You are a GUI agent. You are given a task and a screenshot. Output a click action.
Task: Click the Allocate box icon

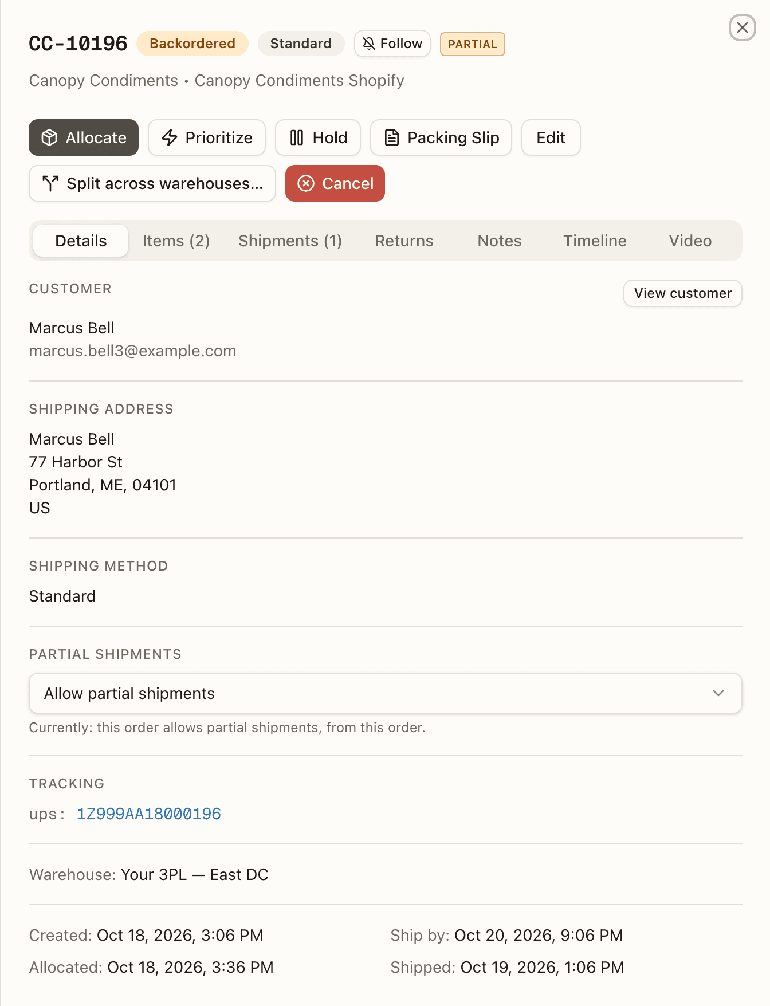[49, 137]
